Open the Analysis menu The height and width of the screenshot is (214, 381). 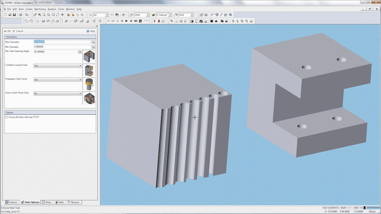[x=52, y=9]
